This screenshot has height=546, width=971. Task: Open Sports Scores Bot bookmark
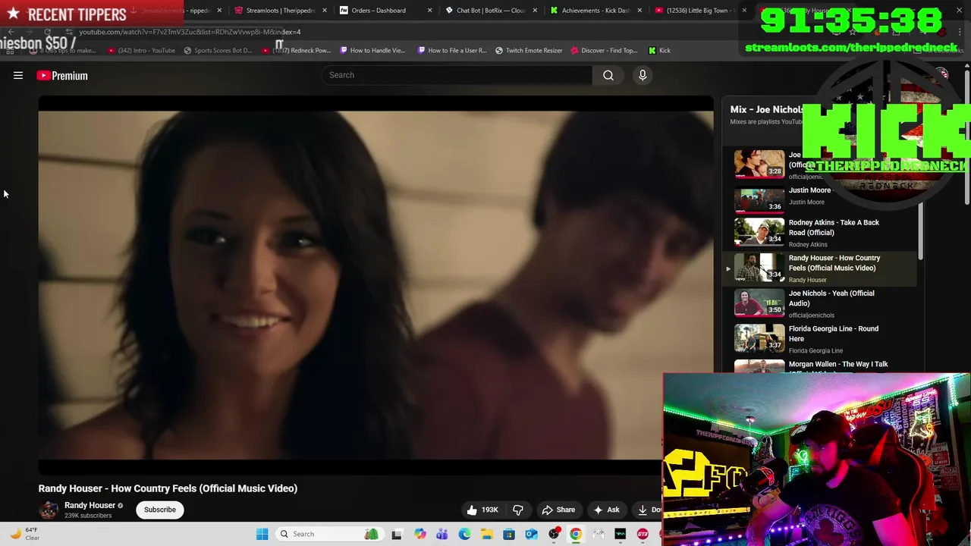pos(218,50)
